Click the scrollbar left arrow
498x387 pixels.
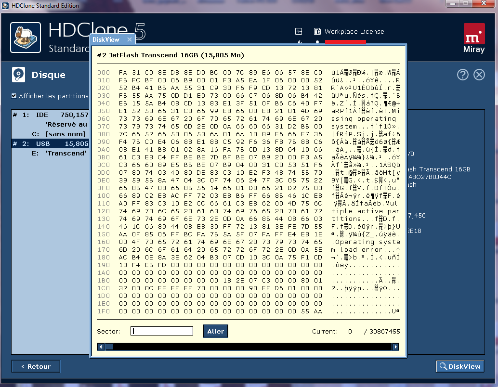tap(101, 347)
